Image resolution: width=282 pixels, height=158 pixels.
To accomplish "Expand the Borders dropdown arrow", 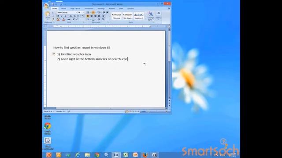I will 95,19.
